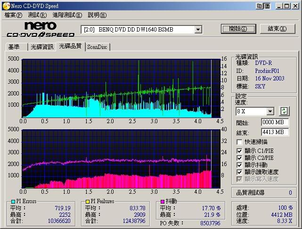Close the Nero CD-DVD Speed window
302x229 pixels.
click(295, 6)
